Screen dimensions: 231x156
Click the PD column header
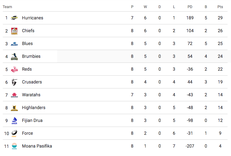point(190,7)
